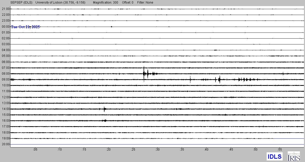
Task: Click the 21:00 hour label
Action: (5, 9)
